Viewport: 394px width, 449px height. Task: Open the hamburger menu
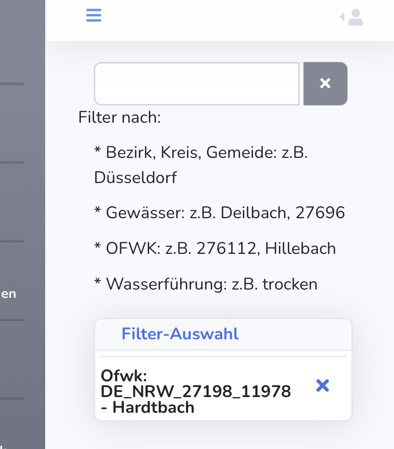coord(94,15)
